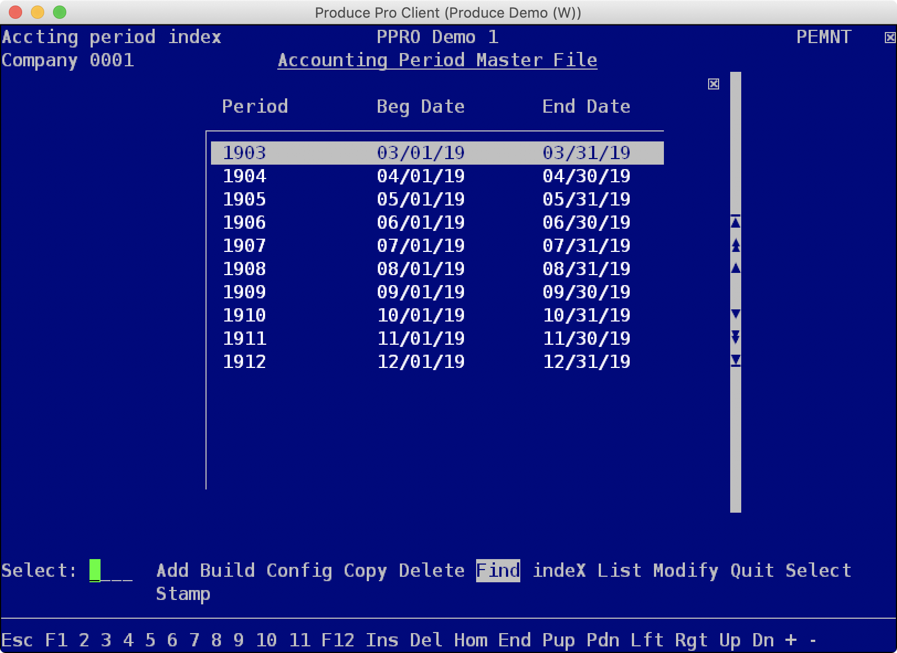Click the Pdn key in bottom bar
This screenshot has height=653, width=897.
603,640
